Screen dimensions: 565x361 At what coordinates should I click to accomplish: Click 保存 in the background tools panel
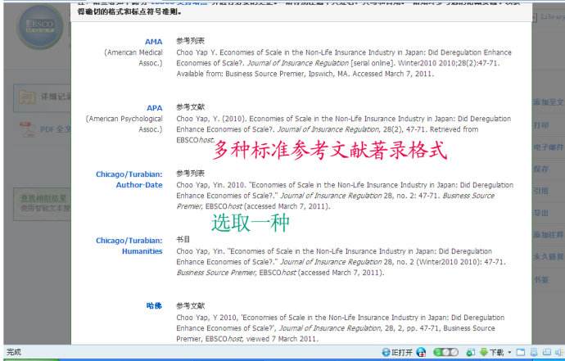(x=541, y=169)
